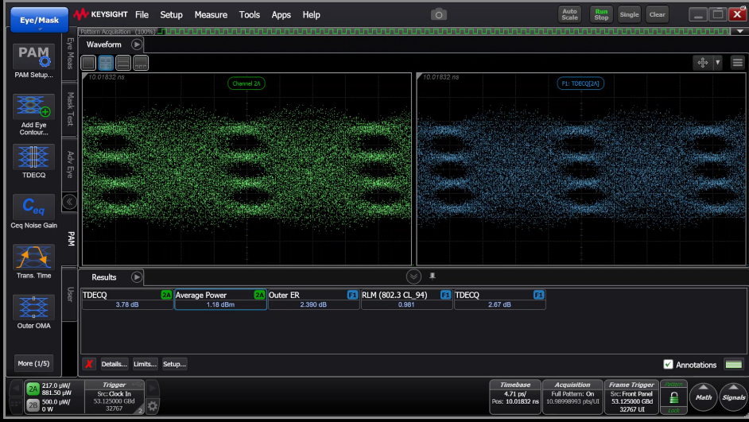Click the green annotations color swatch
This screenshot has width=749, height=422.
click(734, 365)
